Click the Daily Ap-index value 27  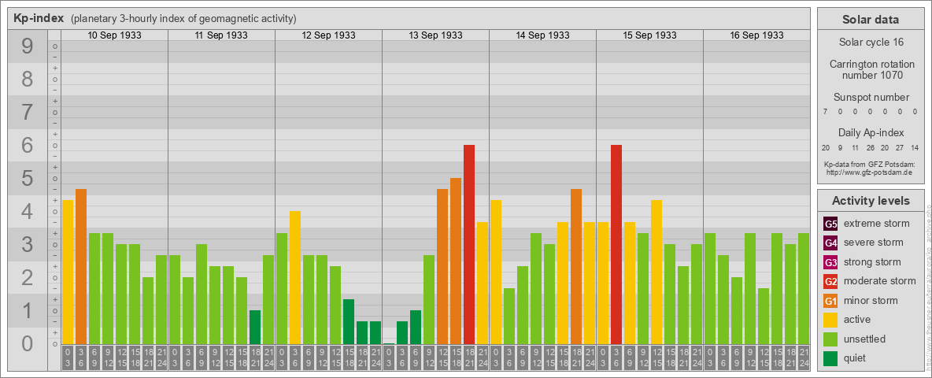[900, 147]
